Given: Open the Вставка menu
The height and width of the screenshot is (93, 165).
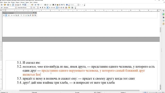Looking at the screenshot, I should [13, 2].
